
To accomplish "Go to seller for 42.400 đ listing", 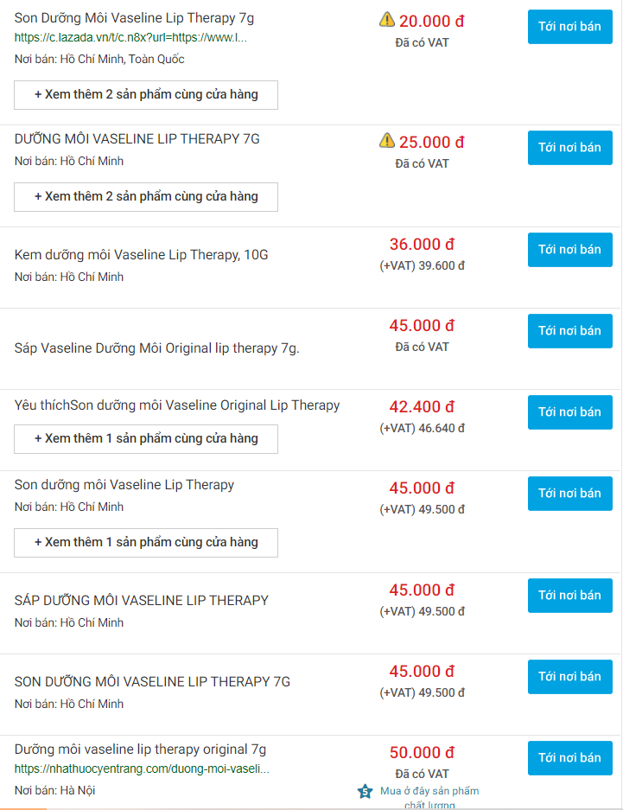I will (569, 412).
